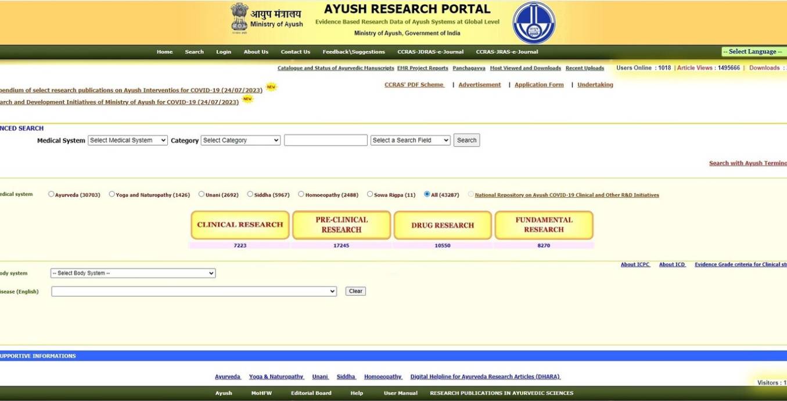
Task: Select Yoga and Naturopathy (1426) radio
Action: pos(112,194)
